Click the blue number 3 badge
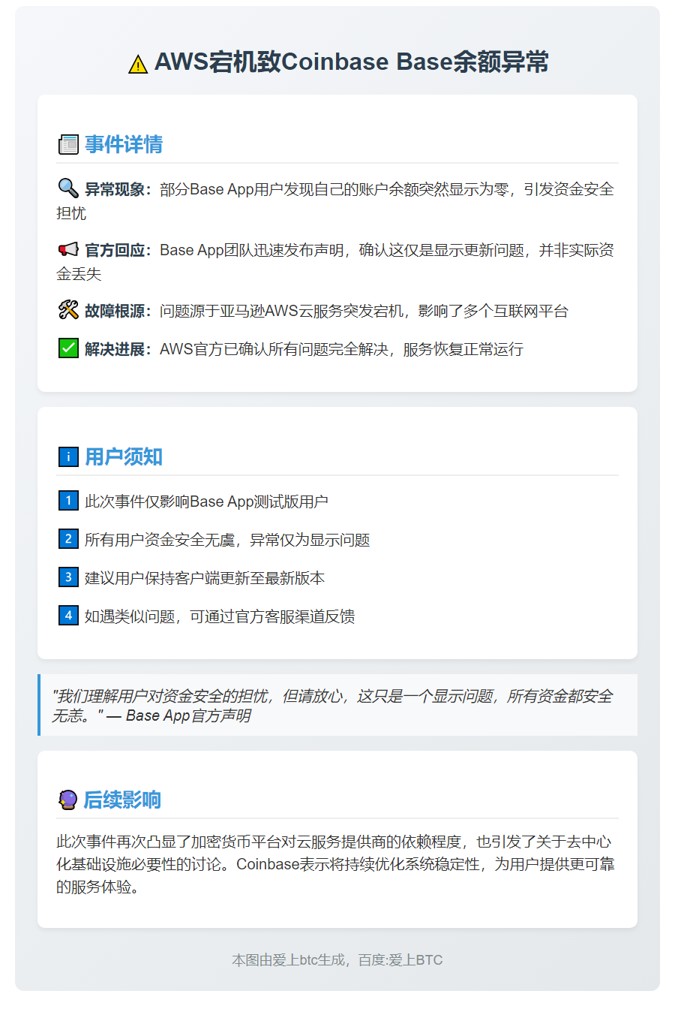Screen dimensions: 675x1015 68,577
